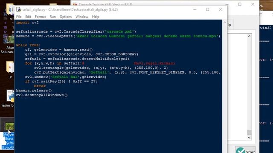Screen dimensions: 273x153
Task: Open the Window menu
Action: coord(82,17)
